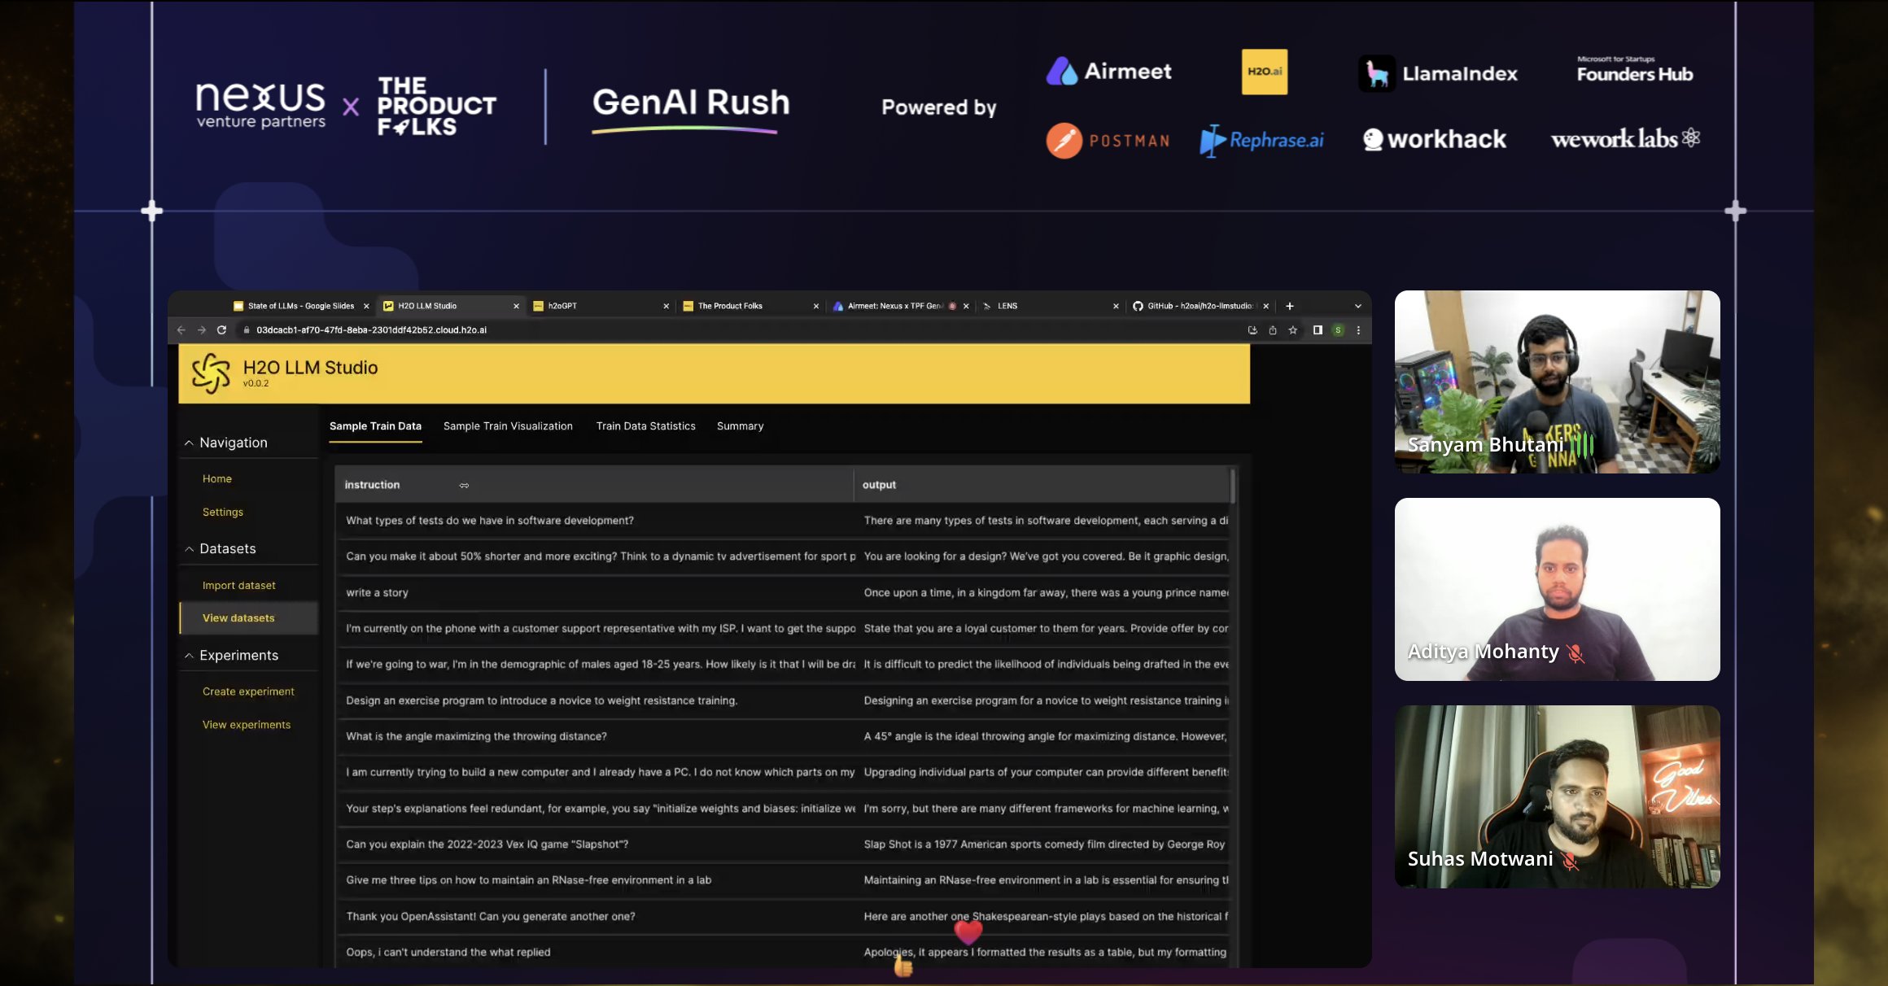Click the install app icon in address bar
This screenshot has width=1888, height=986.
click(1252, 330)
